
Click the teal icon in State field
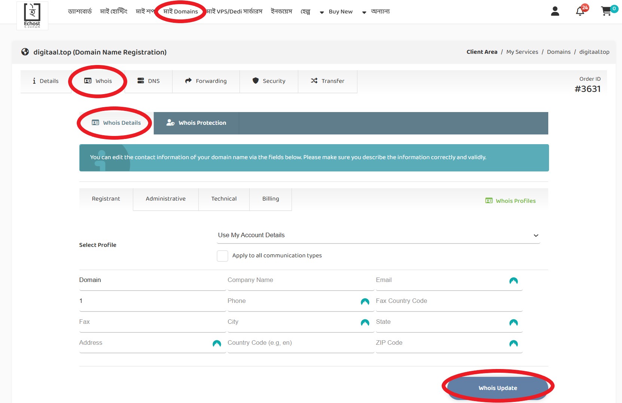[513, 323]
